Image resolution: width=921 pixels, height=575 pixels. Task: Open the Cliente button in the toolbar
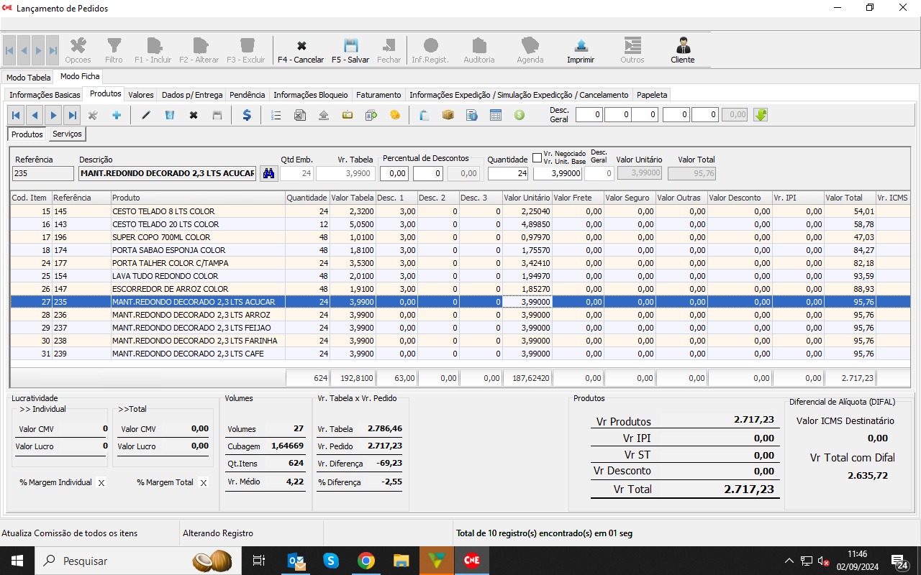(682, 50)
